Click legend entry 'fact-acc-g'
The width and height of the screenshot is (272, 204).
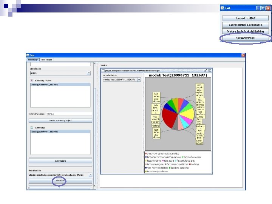pyautogui.click(x=168, y=161)
